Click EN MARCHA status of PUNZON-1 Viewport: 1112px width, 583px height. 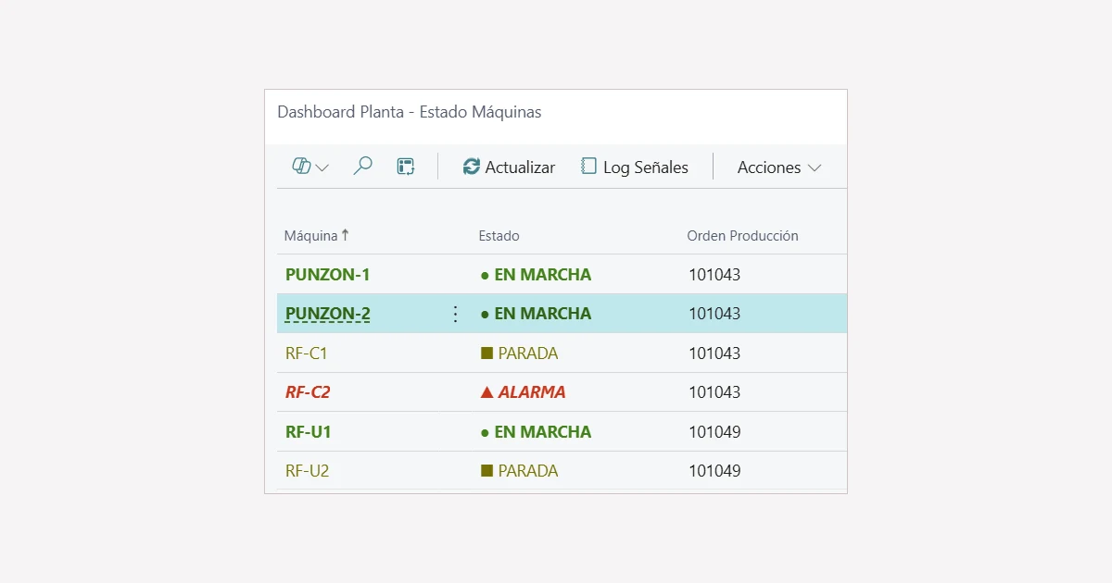tap(536, 275)
